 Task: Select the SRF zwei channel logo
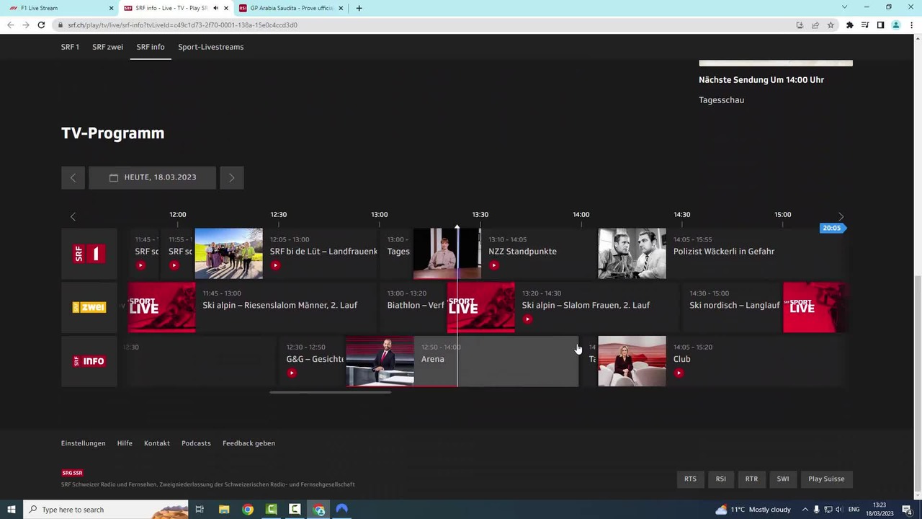point(89,308)
